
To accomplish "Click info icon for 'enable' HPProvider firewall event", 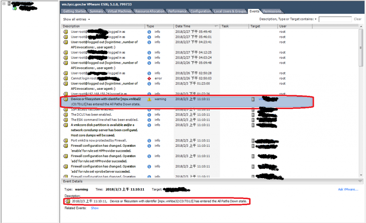I will [149, 146].
